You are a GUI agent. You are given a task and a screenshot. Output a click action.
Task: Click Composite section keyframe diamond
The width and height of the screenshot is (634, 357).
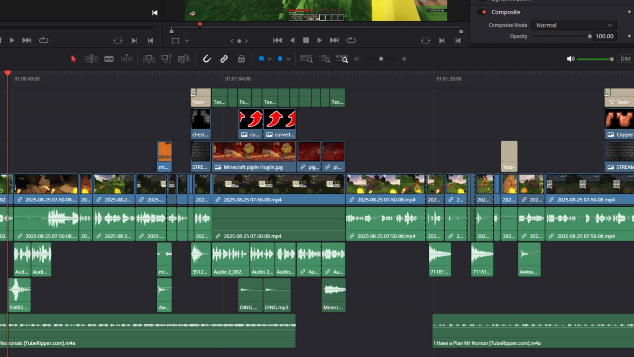tap(629, 12)
